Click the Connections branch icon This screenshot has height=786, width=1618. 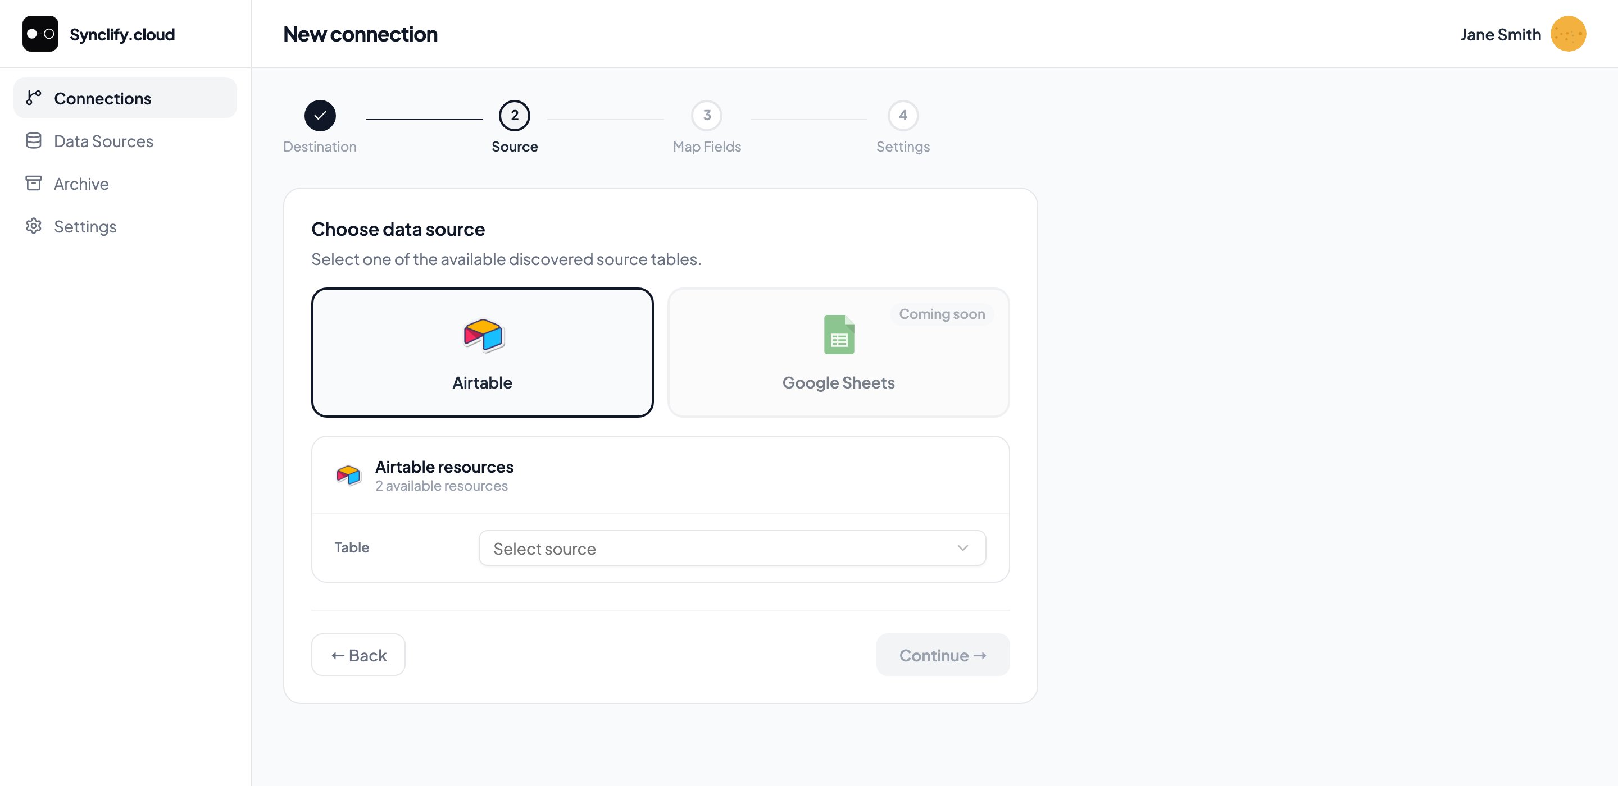coord(34,98)
